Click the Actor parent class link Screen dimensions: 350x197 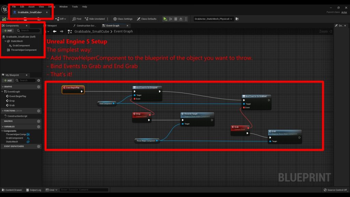(344, 12)
